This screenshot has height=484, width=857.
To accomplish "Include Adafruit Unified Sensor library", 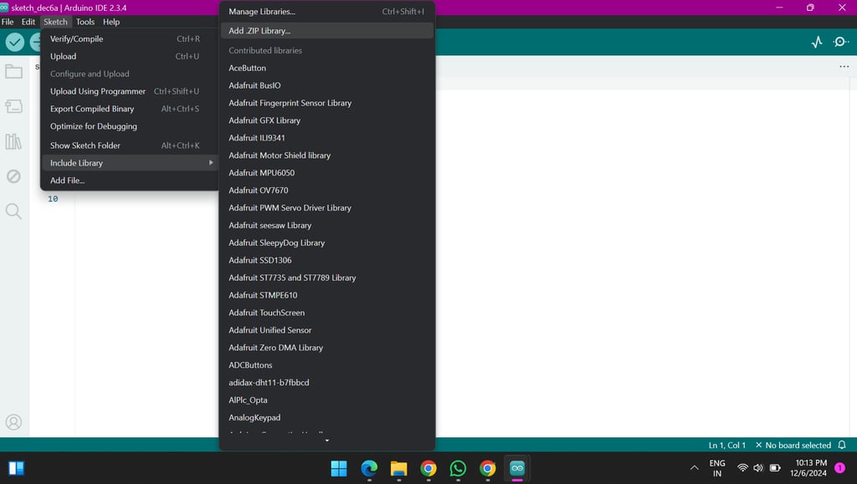I will click(x=327, y=329).
